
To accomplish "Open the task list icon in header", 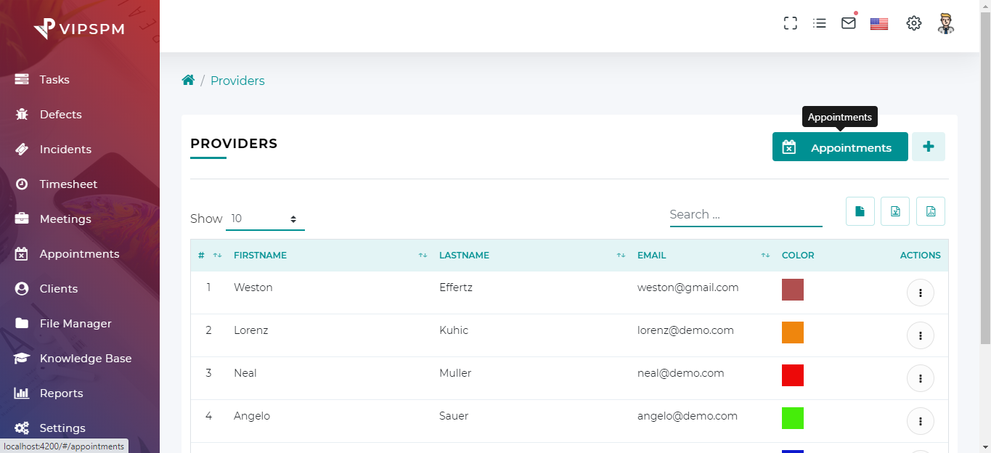I will (x=820, y=23).
